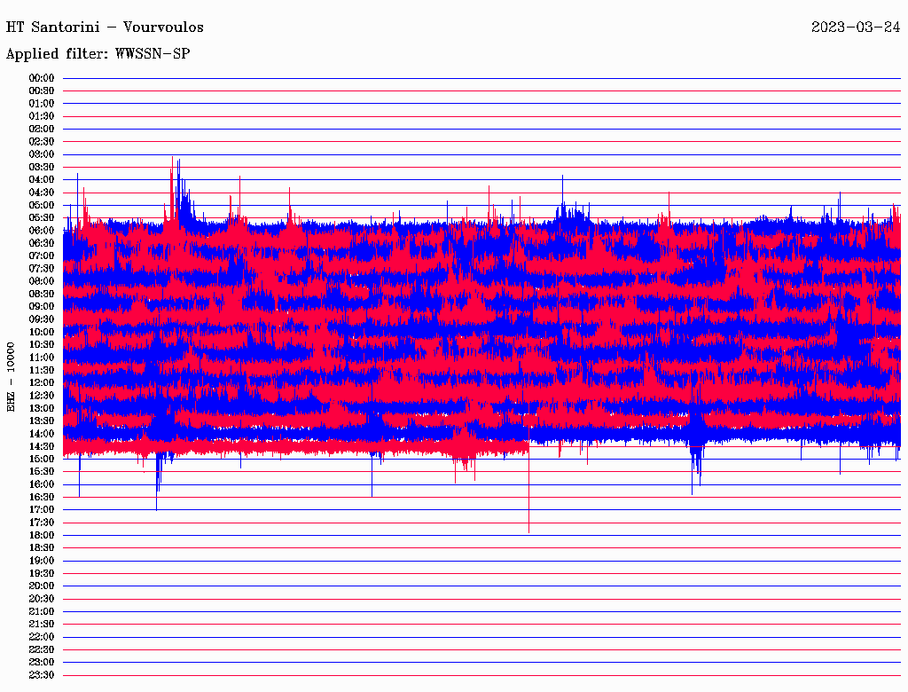This screenshot has height=692, width=908.
Task: Click the 01:30 time label
Action: coord(42,116)
